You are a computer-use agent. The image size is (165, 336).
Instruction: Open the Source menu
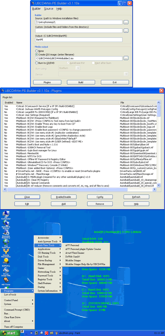tap(48, 9)
